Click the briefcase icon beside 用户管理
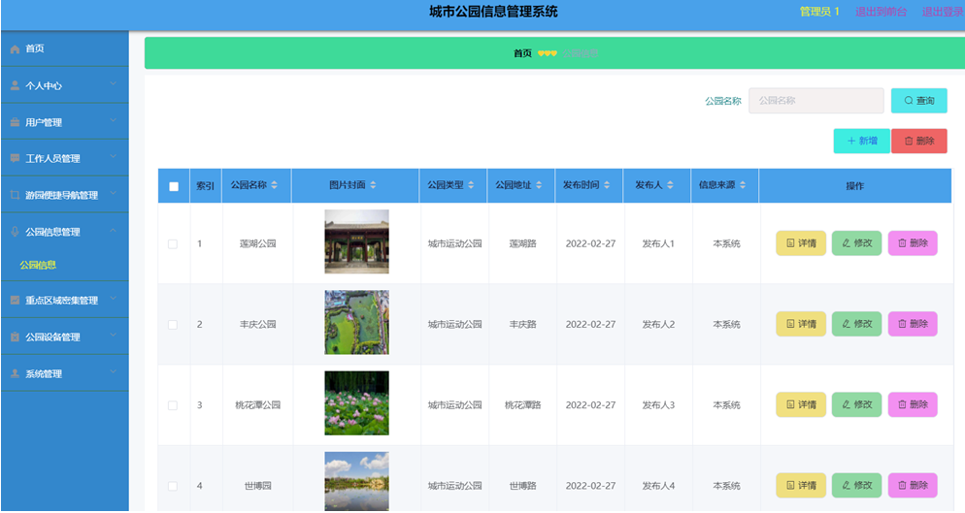The width and height of the screenshot is (965, 513). pyautogui.click(x=15, y=122)
